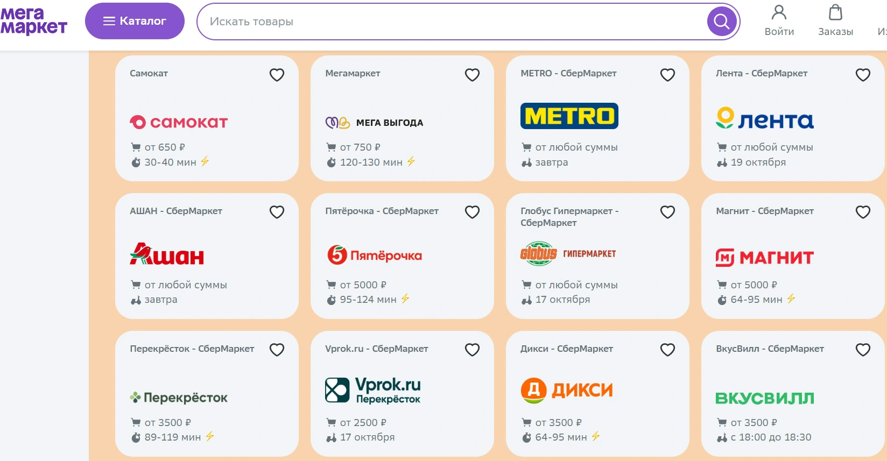The height and width of the screenshot is (461, 887).
Task: Toggle heart on Vprok.ru card
Action: (x=472, y=350)
